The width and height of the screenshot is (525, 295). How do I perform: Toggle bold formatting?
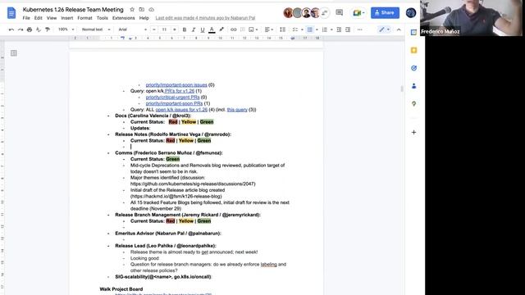coord(184,29)
